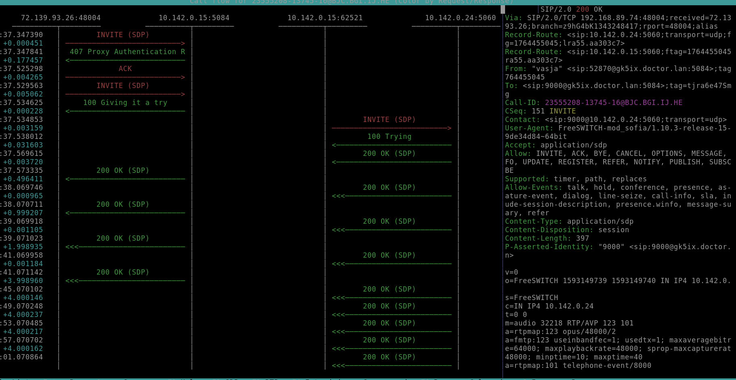Select the 100 Trying message
The image size is (736, 380).
389,136
